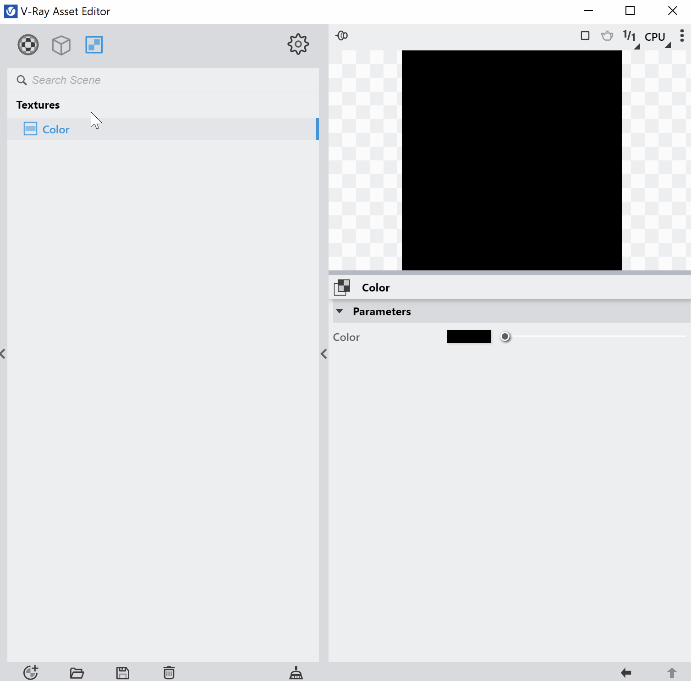
Task: Purge unused assets with broom icon
Action: point(296,673)
